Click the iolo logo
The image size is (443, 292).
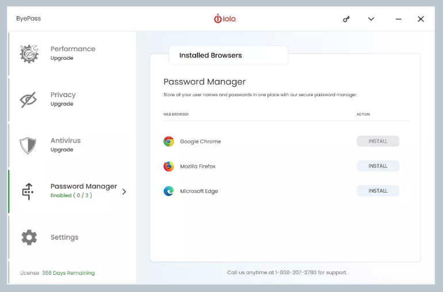click(225, 18)
